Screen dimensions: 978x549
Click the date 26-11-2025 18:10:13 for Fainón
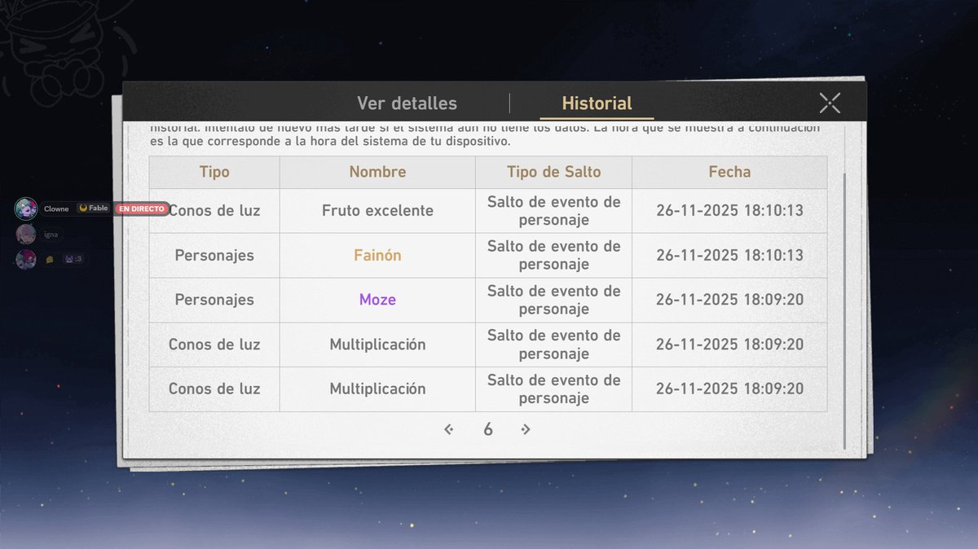(729, 255)
